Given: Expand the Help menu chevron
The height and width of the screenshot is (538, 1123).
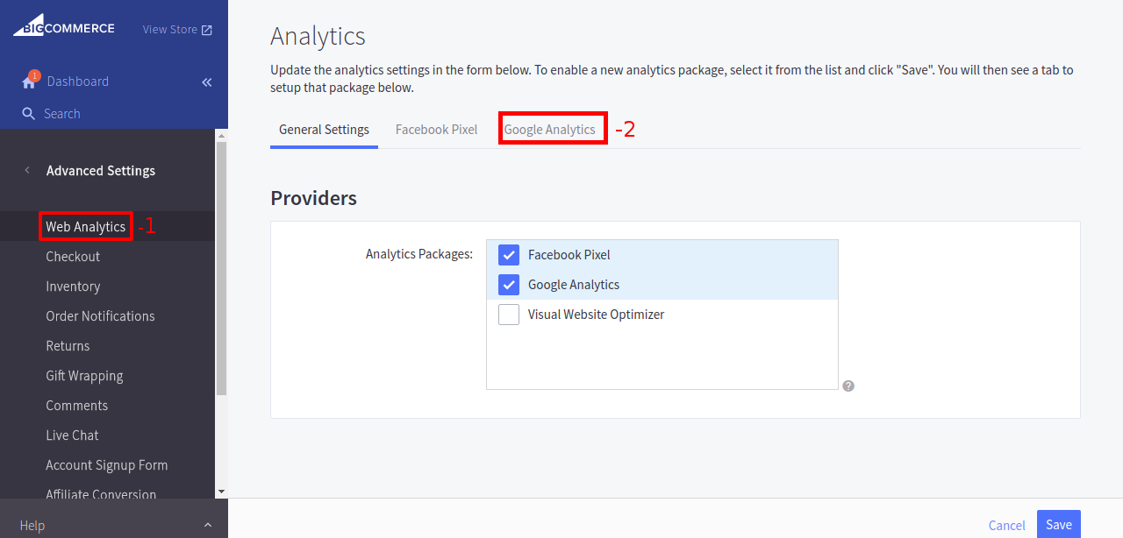Looking at the screenshot, I should 208,525.
